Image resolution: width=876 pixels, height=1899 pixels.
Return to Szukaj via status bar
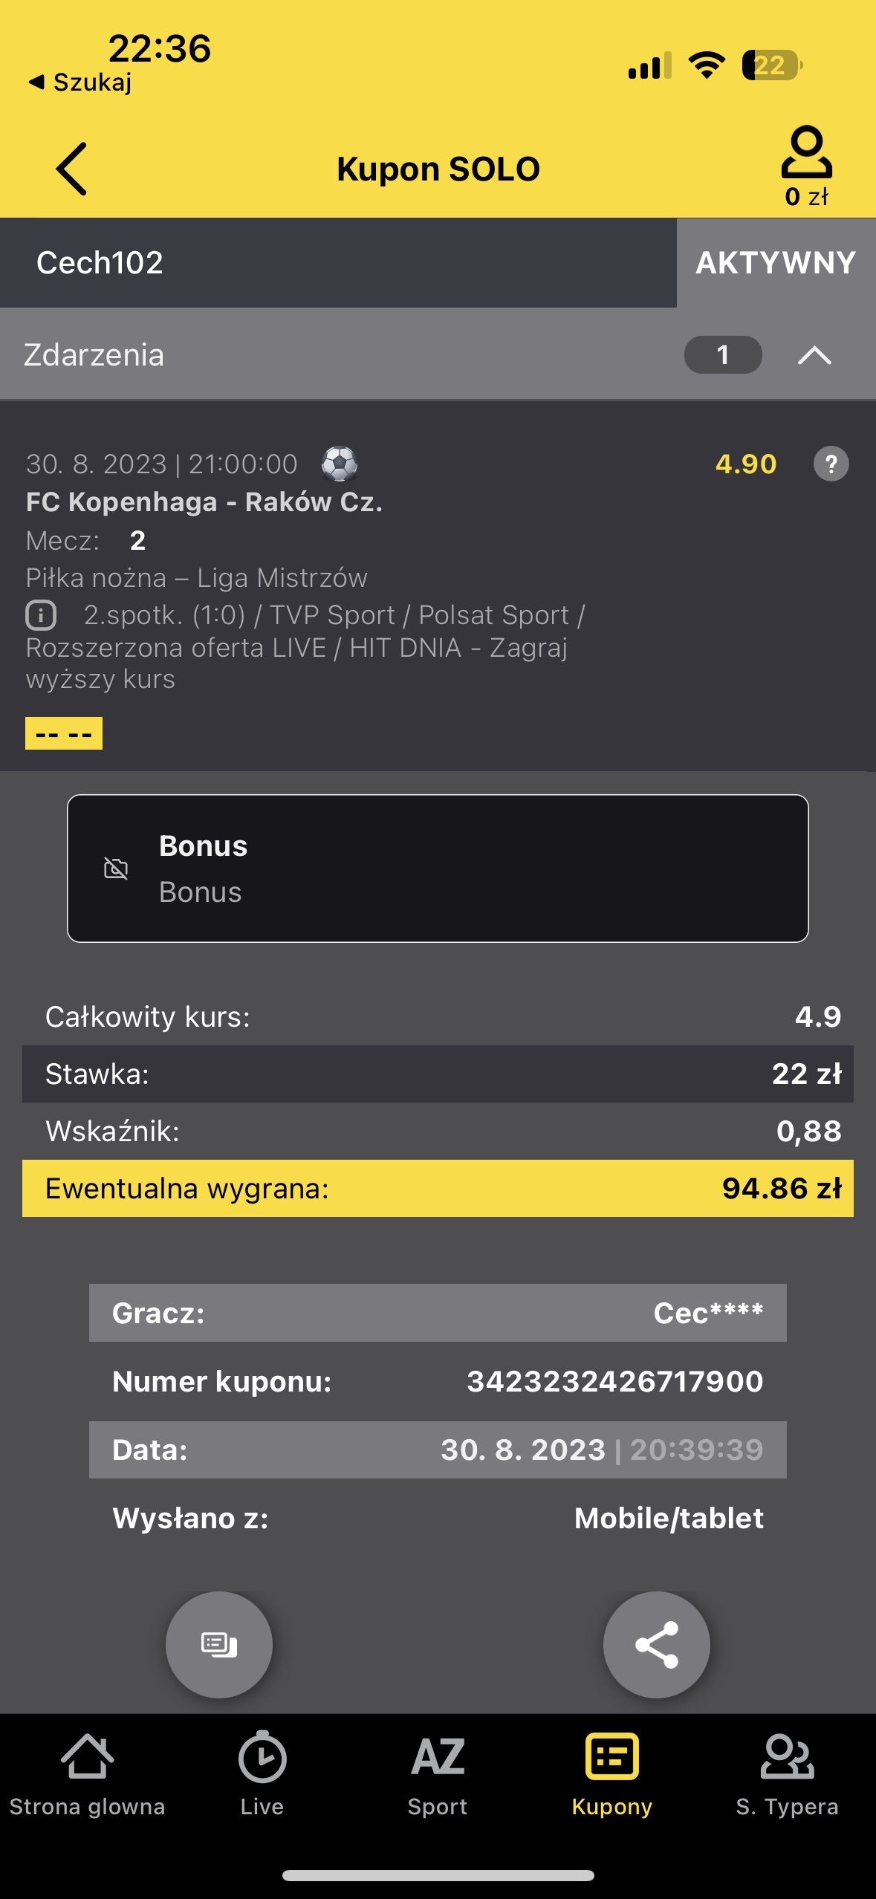coord(80,82)
